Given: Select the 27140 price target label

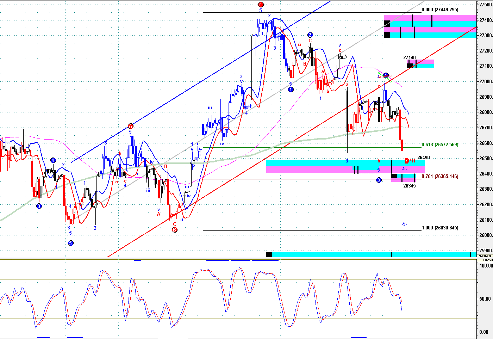Looking at the screenshot, I should tap(410, 57).
